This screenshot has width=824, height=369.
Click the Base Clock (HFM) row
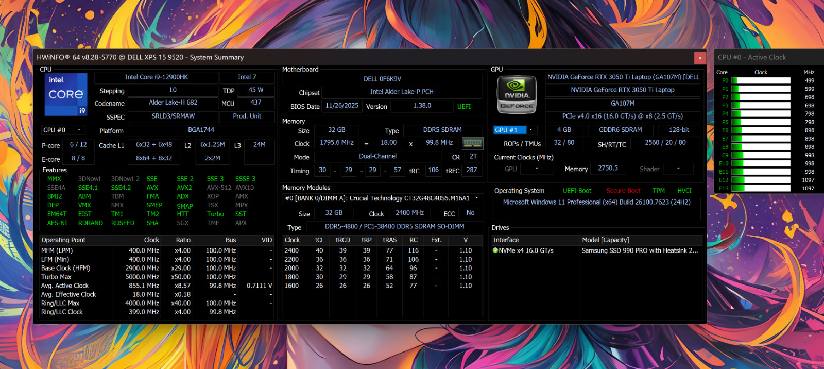[157, 268]
